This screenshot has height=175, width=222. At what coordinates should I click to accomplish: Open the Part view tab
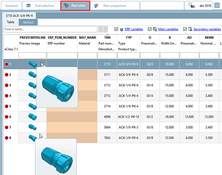[75, 6]
